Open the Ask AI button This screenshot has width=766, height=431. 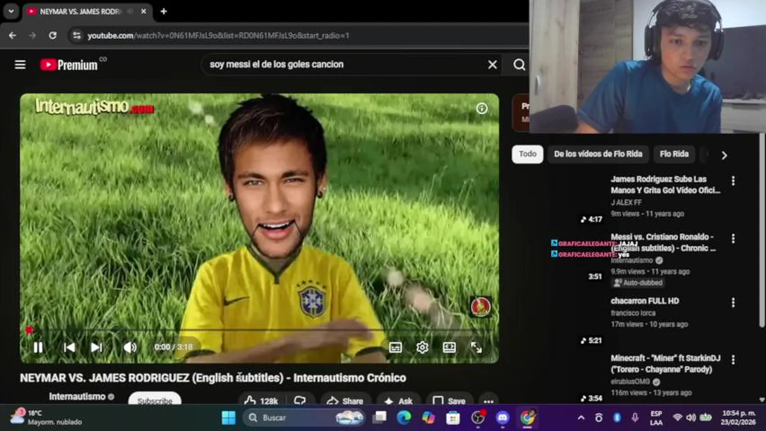click(x=399, y=401)
